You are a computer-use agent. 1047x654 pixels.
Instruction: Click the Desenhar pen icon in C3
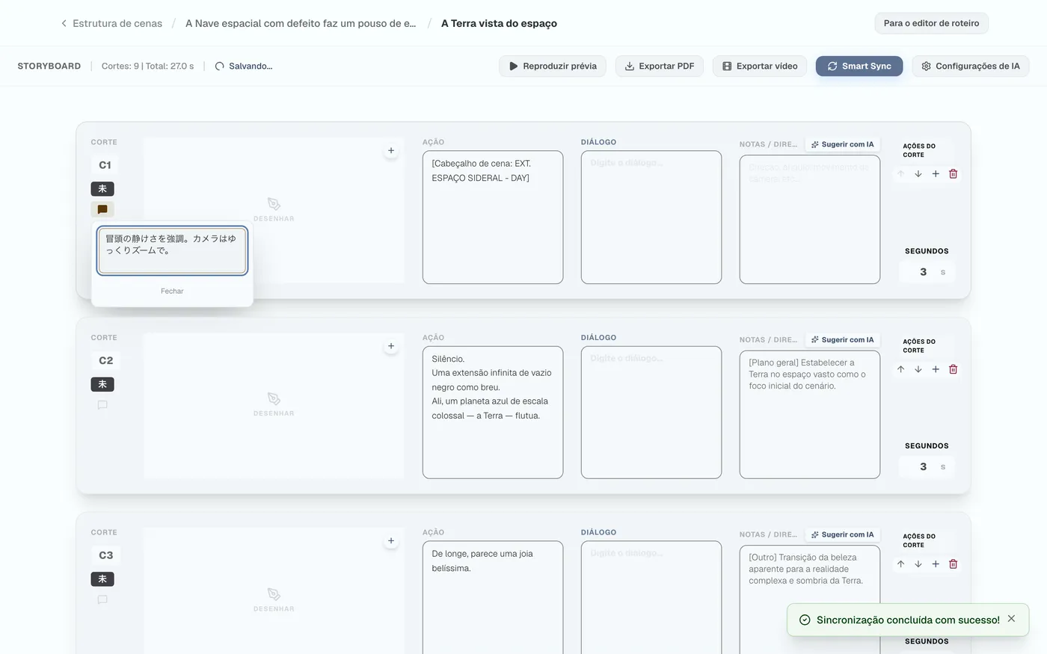pos(274,594)
